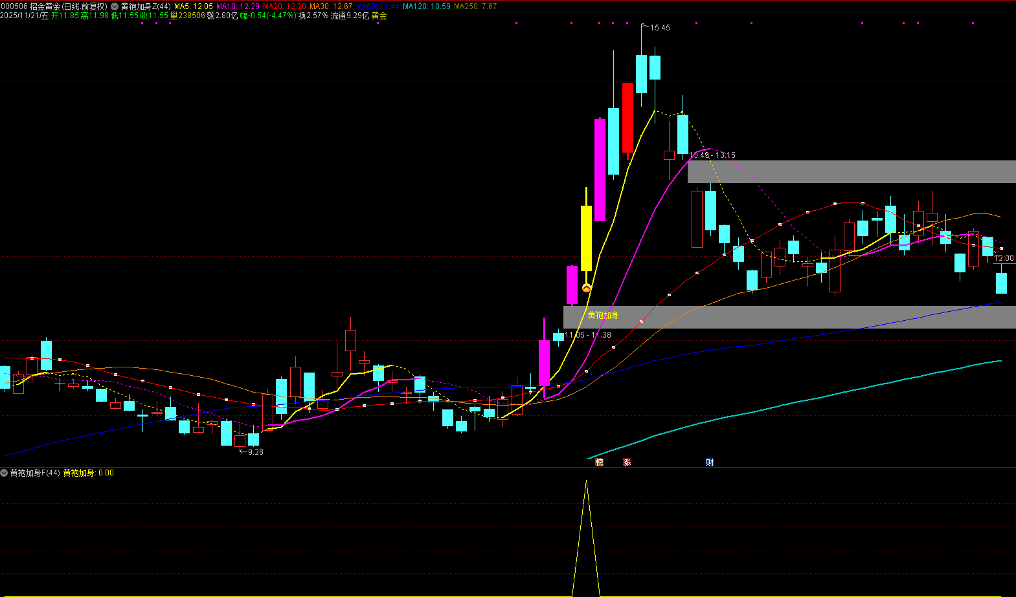Click the 12.00 price label near last candle

tap(1004, 258)
